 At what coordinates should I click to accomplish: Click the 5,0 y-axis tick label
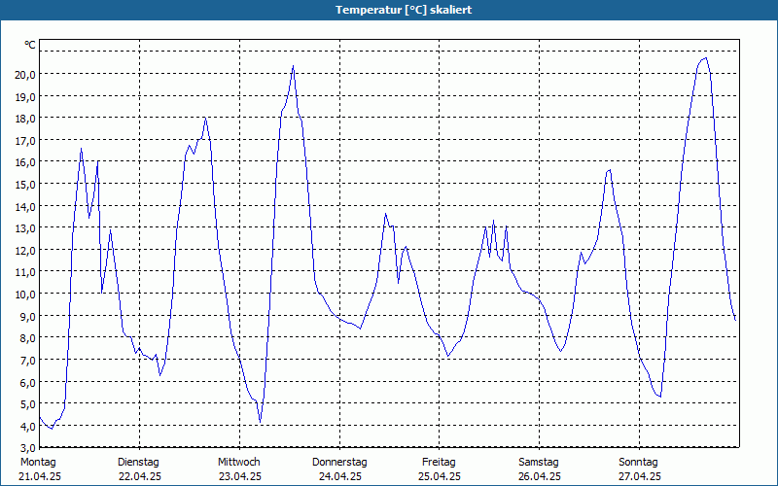tap(25, 404)
